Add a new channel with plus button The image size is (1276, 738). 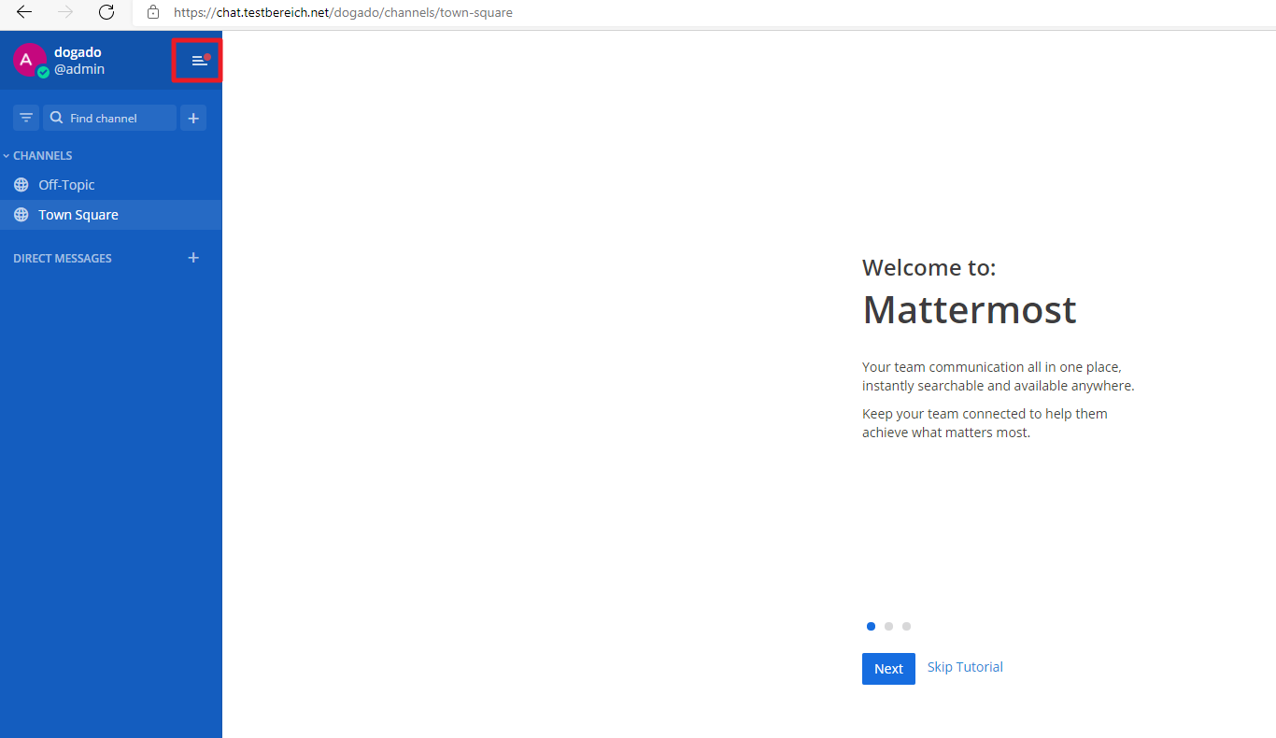(193, 118)
